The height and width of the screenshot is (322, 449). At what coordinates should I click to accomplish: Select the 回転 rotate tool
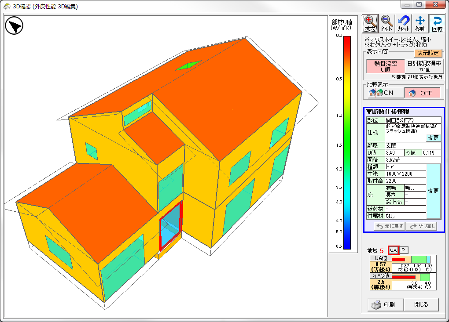pos(437,23)
